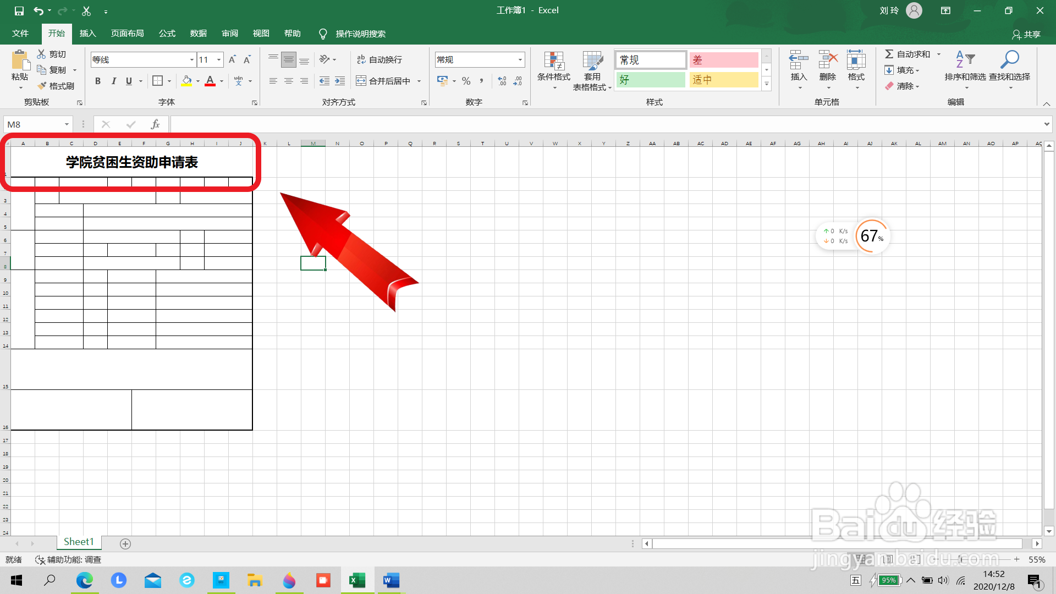Click the Find and Select magnifier

(x=1009, y=59)
